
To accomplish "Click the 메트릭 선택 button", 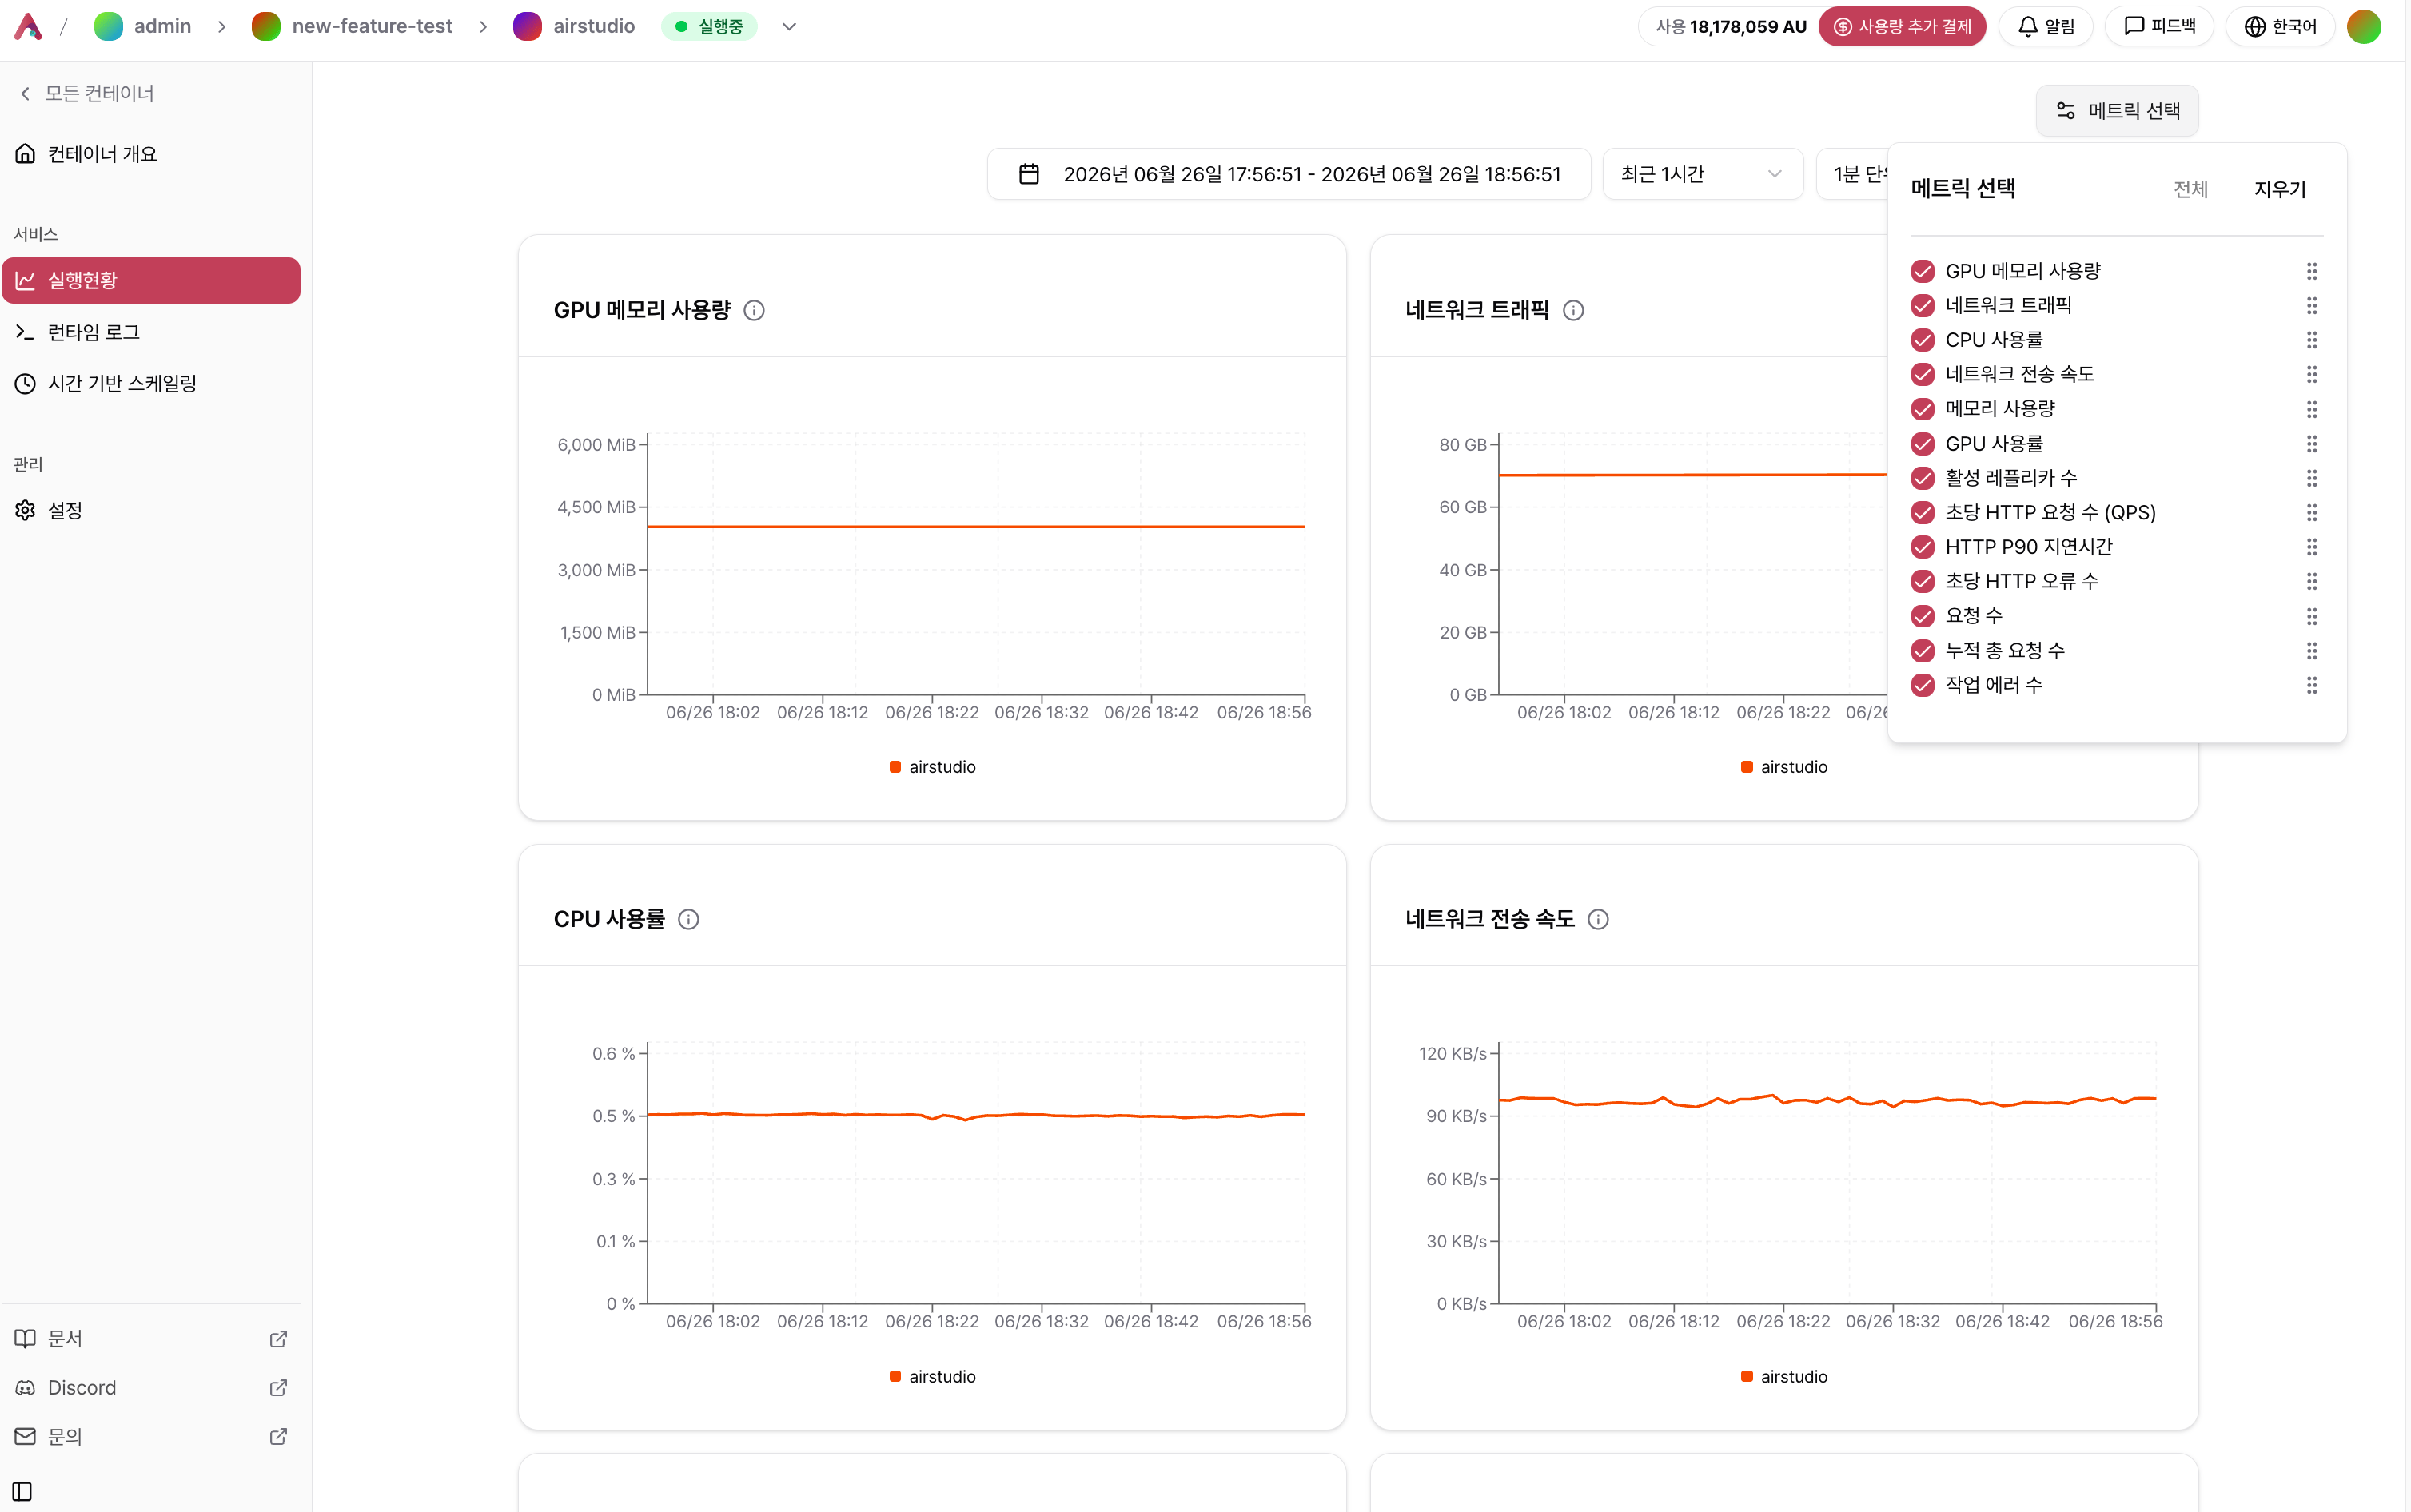I will pyautogui.click(x=2117, y=110).
